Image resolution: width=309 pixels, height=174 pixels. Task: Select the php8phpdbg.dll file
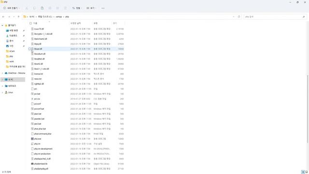click(x=41, y=169)
